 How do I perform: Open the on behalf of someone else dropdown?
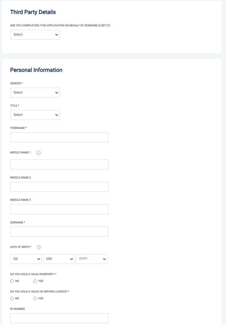(35, 35)
